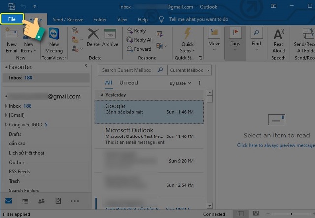Open the Drafts folder
Image resolution: width=315 pixels, height=218 pixels.
point(15,134)
